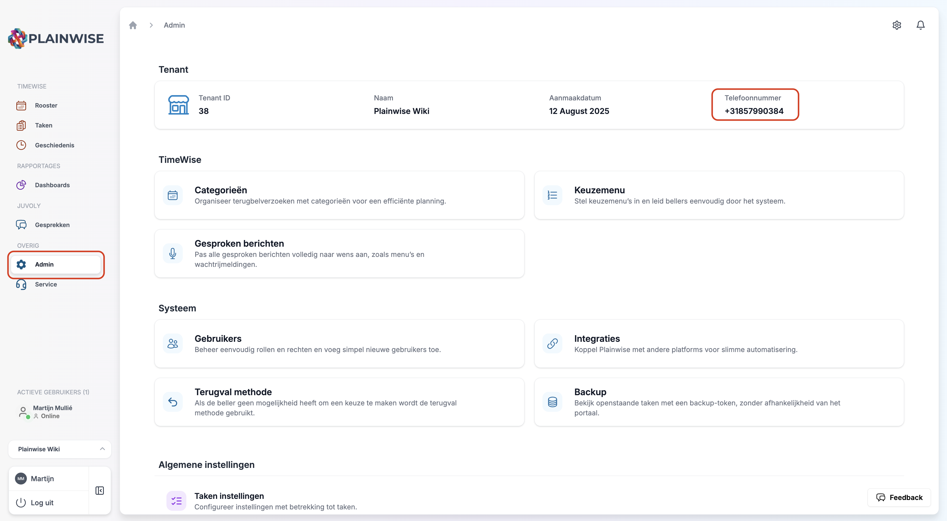The width and height of the screenshot is (947, 521).
Task: Select Service in the sidebar
Action: click(x=46, y=284)
